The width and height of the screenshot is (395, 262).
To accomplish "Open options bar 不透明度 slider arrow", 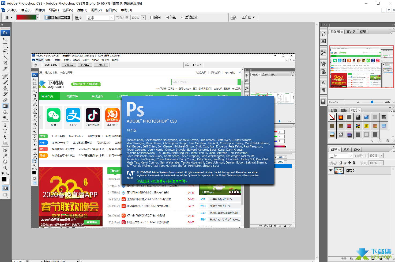I will (x=143, y=17).
